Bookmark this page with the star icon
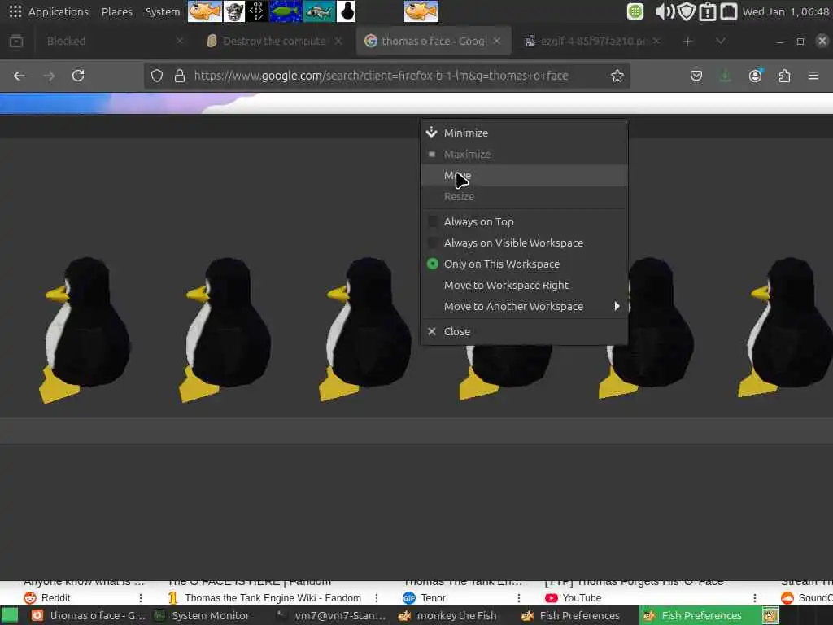The height and width of the screenshot is (625, 833). tap(617, 76)
